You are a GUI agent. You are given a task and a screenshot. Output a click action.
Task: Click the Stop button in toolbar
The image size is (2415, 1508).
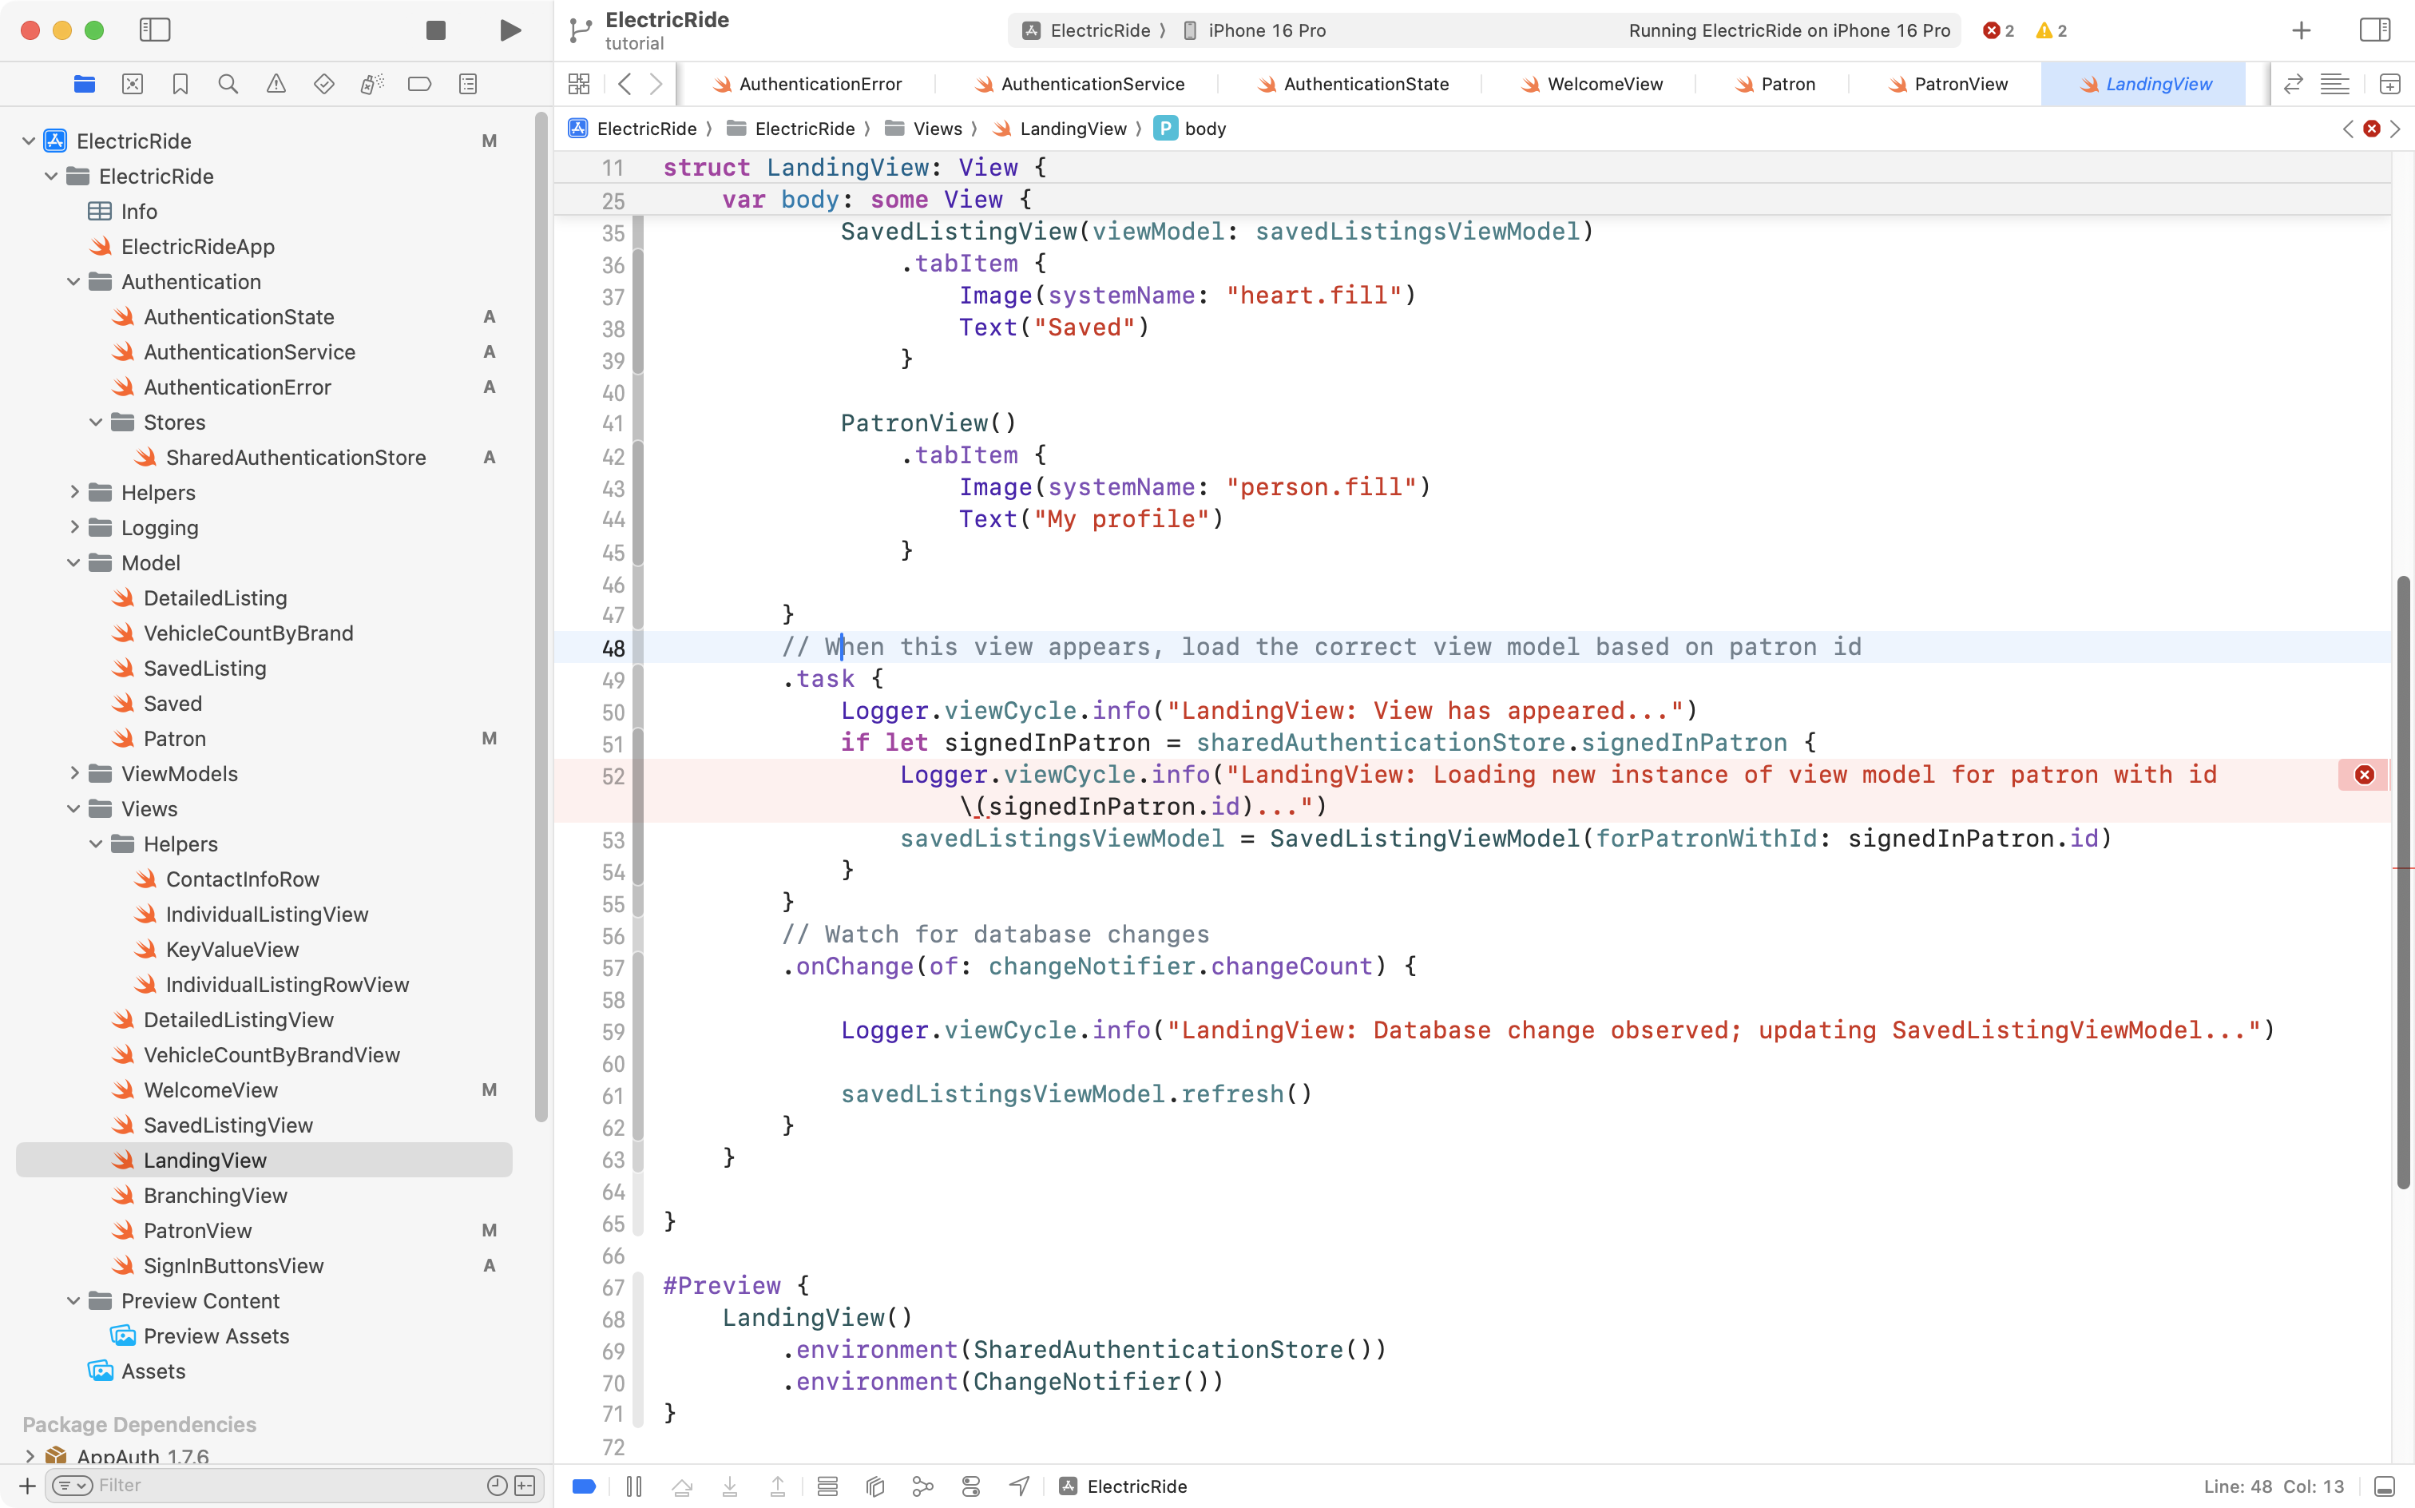click(x=436, y=30)
